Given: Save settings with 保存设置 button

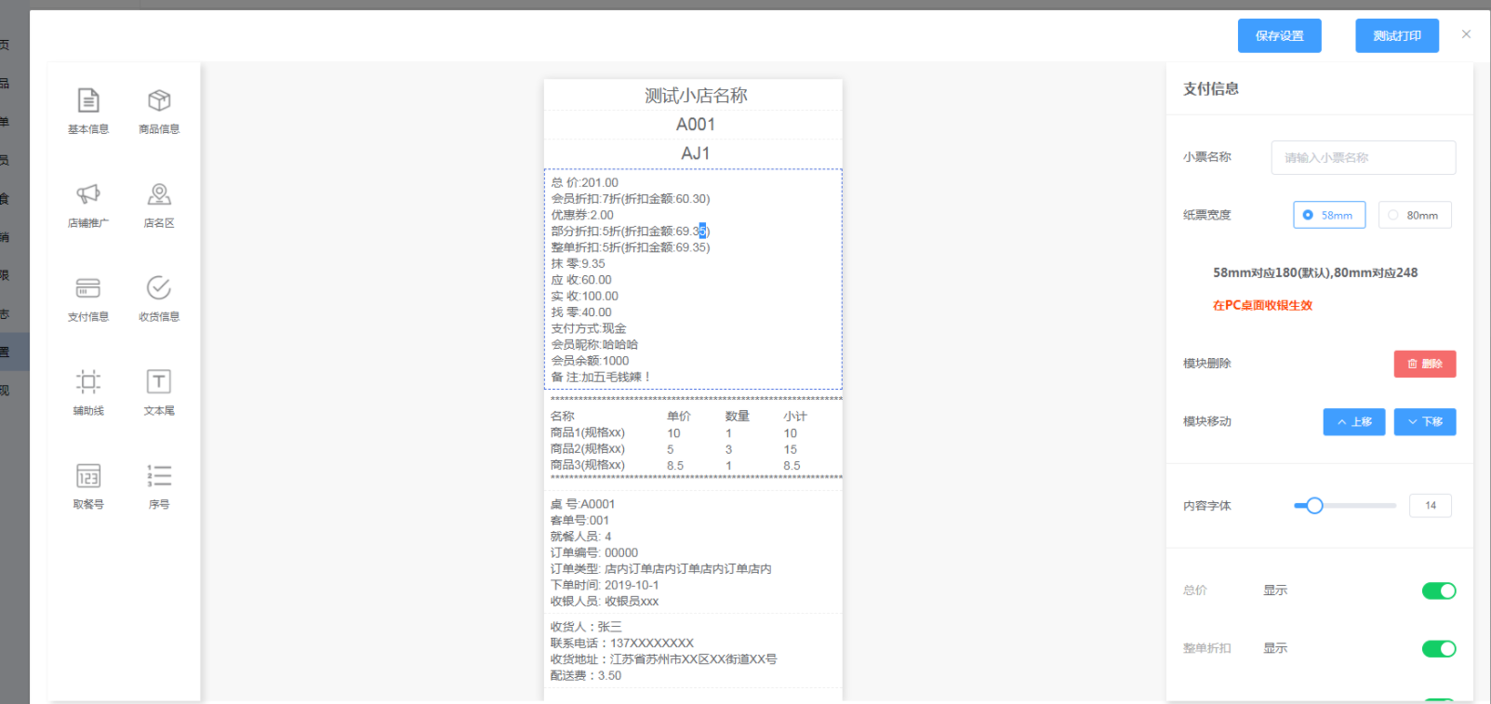Looking at the screenshot, I should tap(1279, 35).
